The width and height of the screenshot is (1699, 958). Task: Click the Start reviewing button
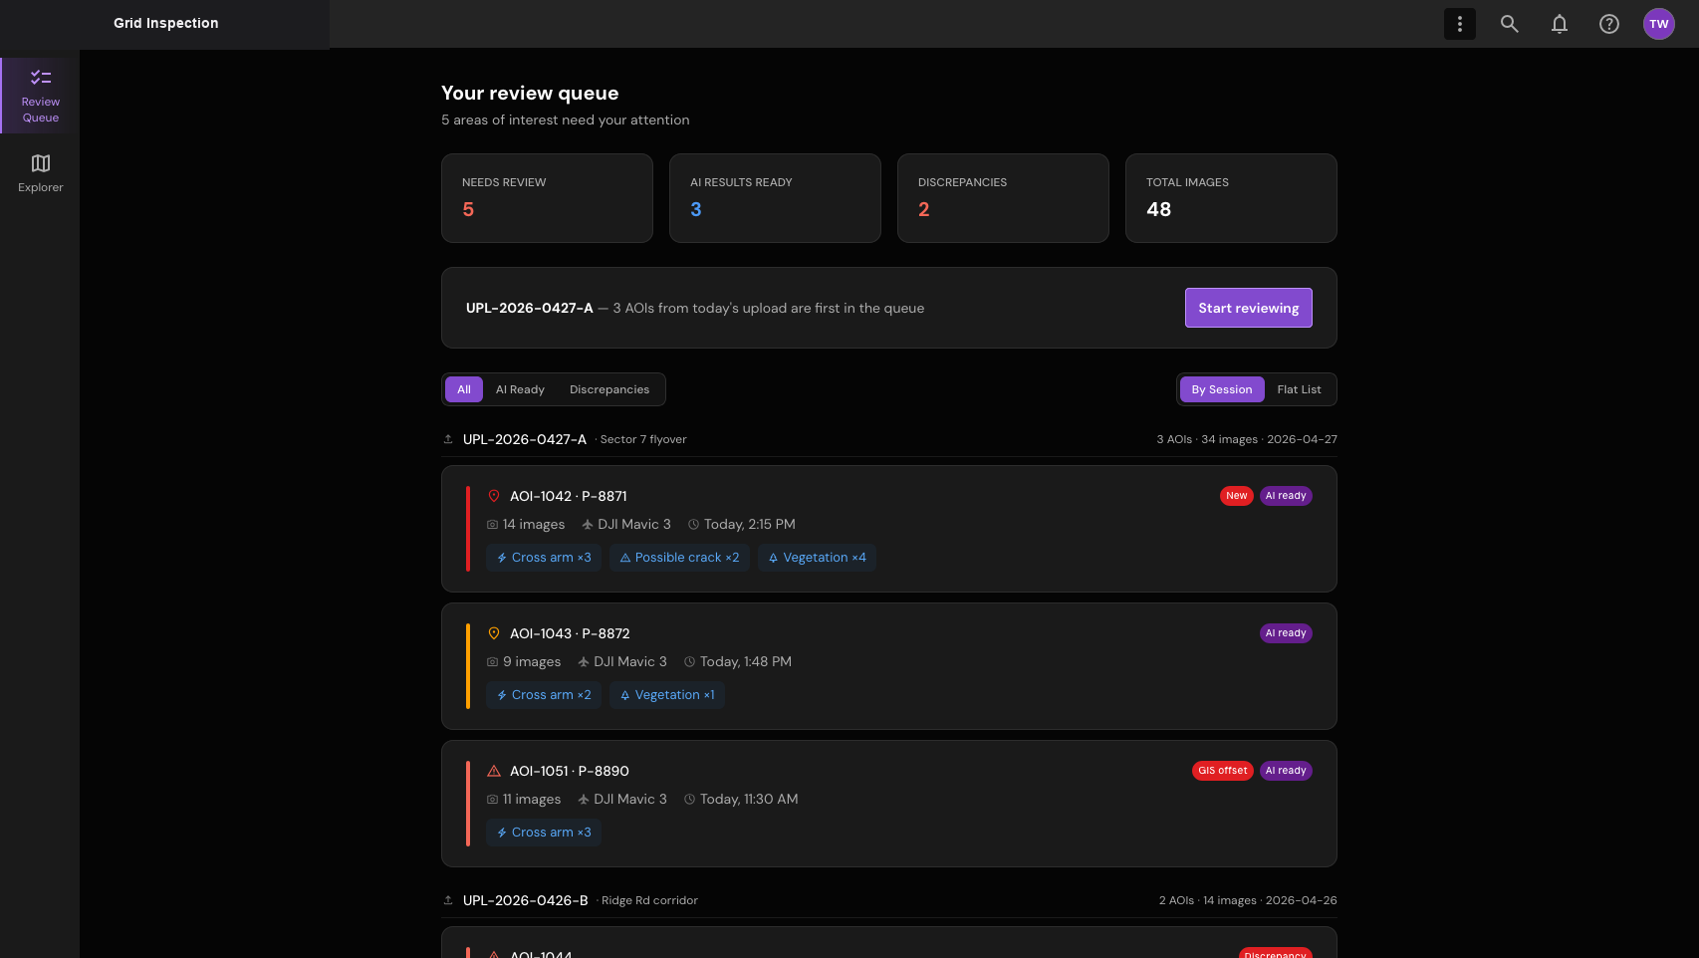(1249, 308)
